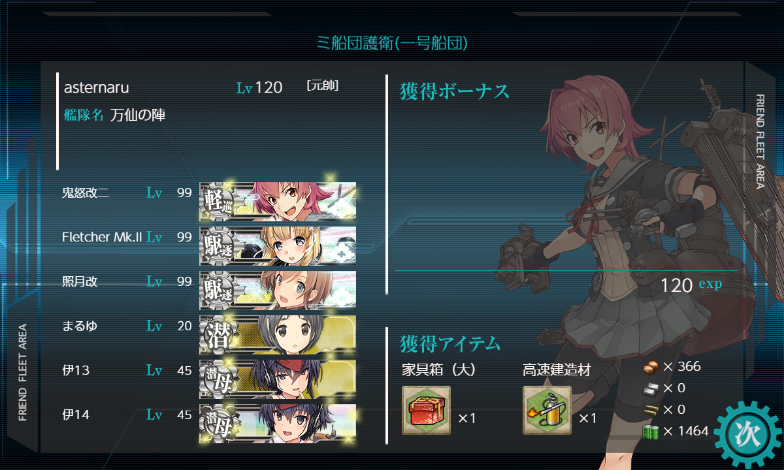Click the fleet name 万仙の陣
Viewport: 784px width, 470px height.
click(138, 116)
